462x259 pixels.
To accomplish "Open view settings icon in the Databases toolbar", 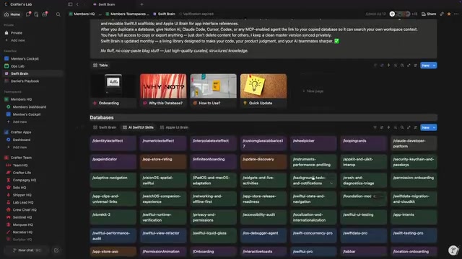I will [416, 127].
